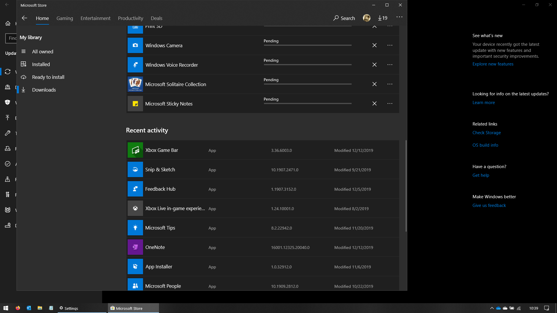Click the Feedback Hub icon
This screenshot has width=557, height=313.
[x=135, y=189]
